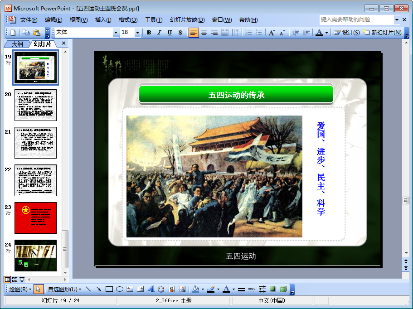Select the oval drawing tool
413x309 pixels.
pyautogui.click(x=120, y=289)
